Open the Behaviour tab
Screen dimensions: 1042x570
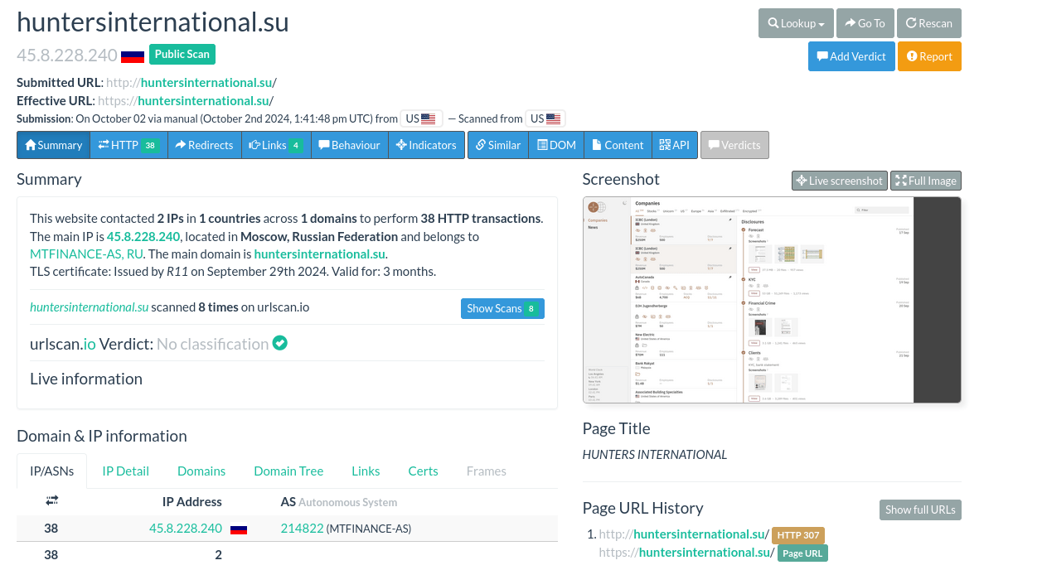coord(349,145)
